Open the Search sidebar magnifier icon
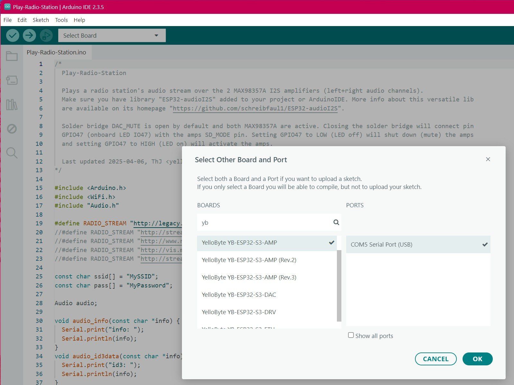Viewport: 514px width, 385px height. (12, 153)
